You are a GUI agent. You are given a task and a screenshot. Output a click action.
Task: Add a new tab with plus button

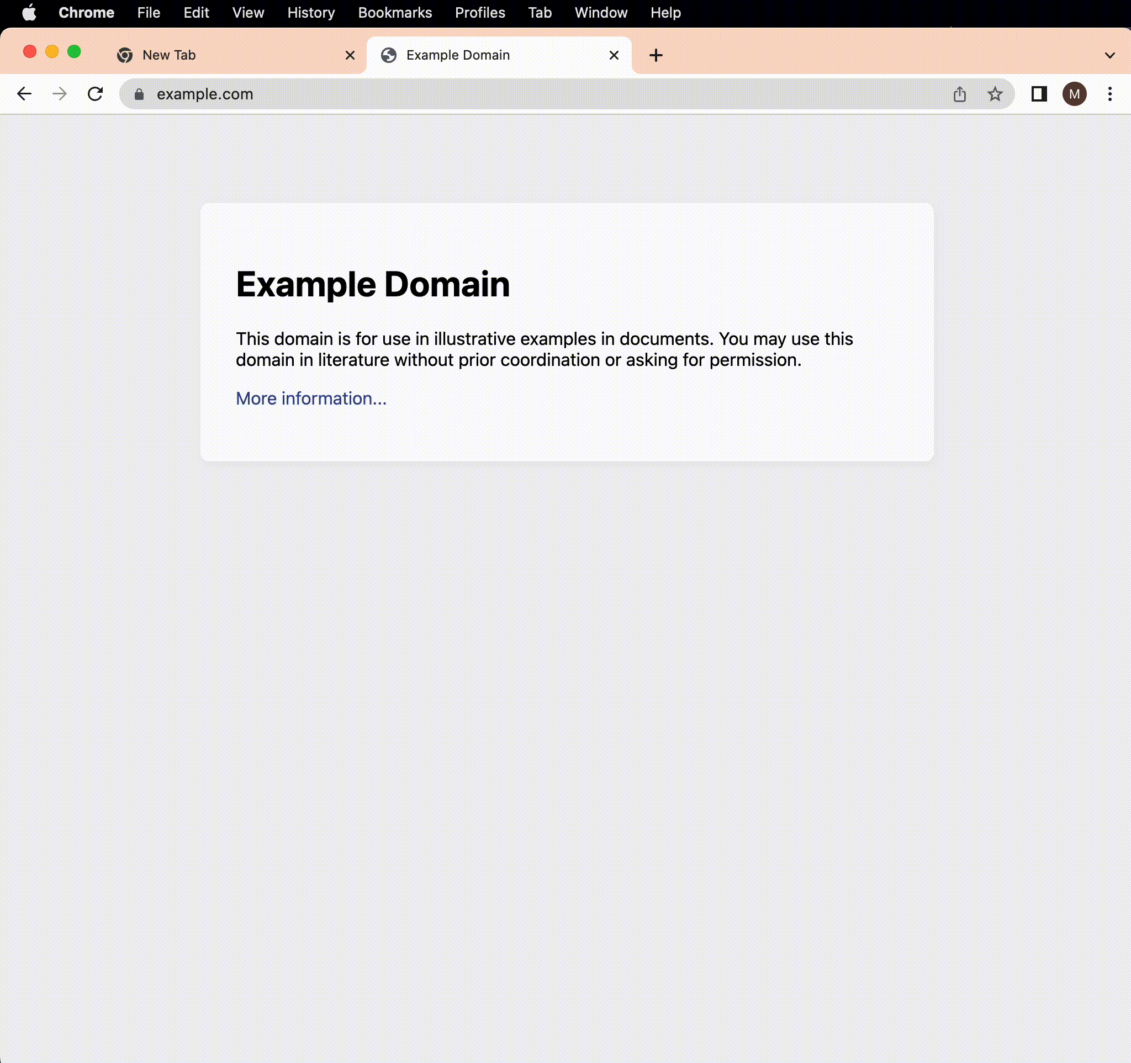(x=656, y=55)
